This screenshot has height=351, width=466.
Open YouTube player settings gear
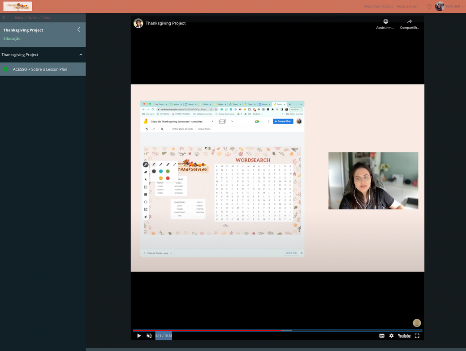coord(391,336)
